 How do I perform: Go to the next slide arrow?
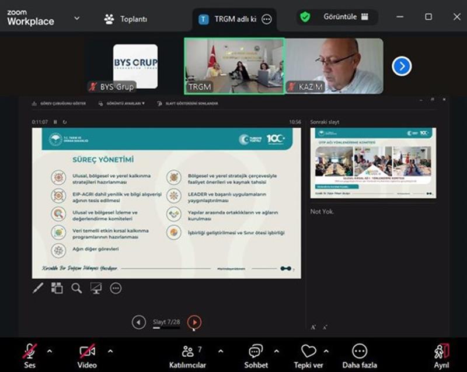194,322
